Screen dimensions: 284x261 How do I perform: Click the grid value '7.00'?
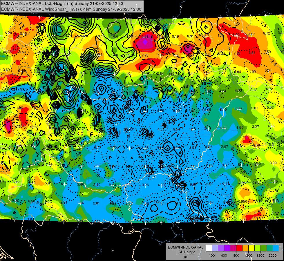tap(48, 202)
